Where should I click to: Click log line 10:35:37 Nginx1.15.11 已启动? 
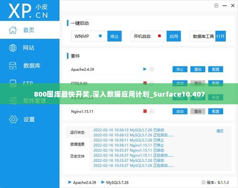(x=129, y=150)
